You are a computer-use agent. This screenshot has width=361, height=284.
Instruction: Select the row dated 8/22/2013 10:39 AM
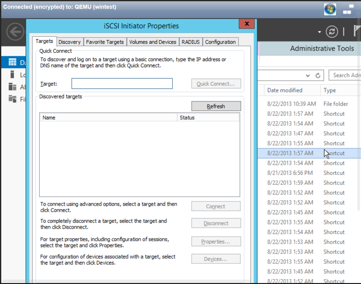pyautogui.click(x=309, y=104)
